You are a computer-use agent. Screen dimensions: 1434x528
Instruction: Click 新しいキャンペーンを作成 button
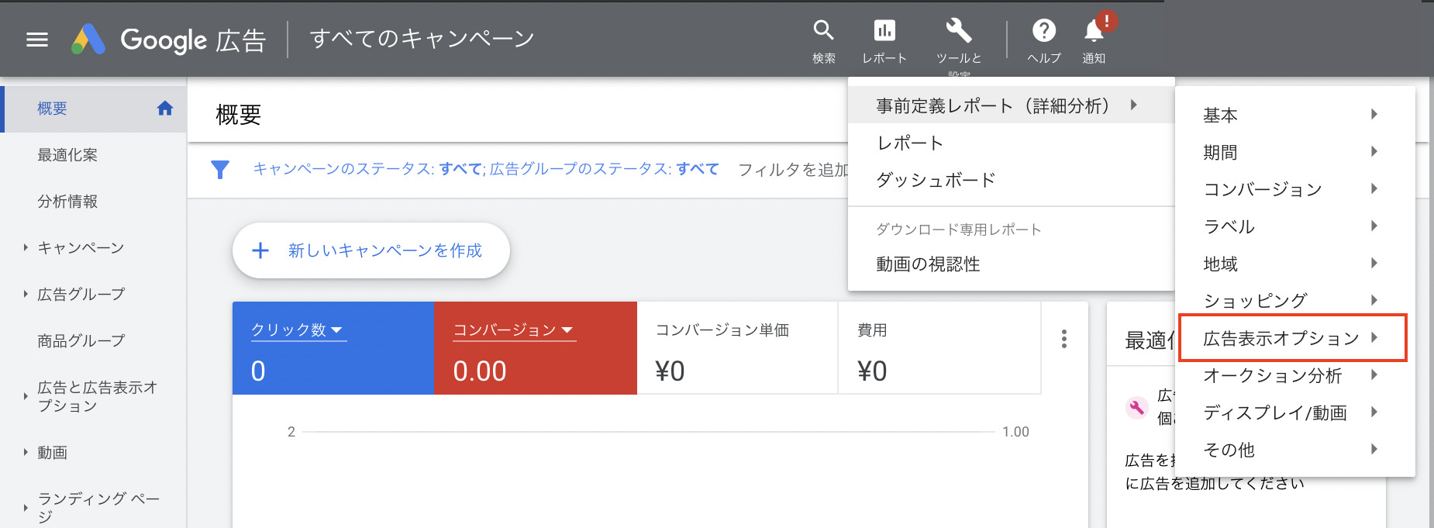point(371,250)
